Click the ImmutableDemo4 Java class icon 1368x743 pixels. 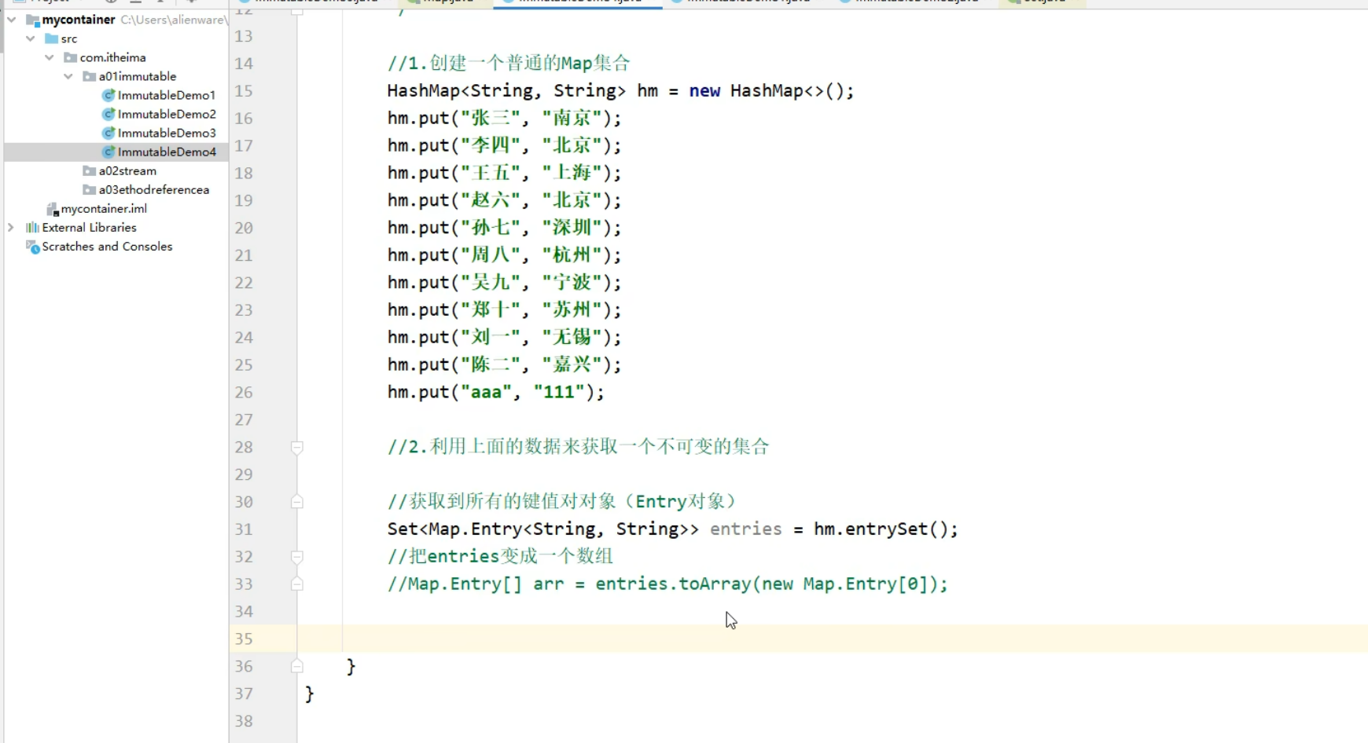pos(108,152)
